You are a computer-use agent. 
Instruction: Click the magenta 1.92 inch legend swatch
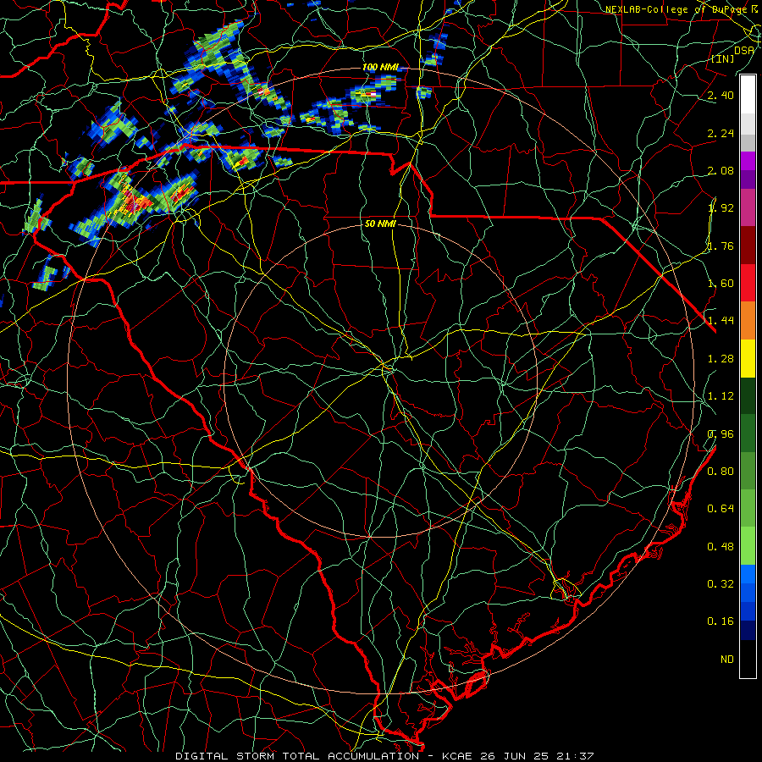pos(748,207)
